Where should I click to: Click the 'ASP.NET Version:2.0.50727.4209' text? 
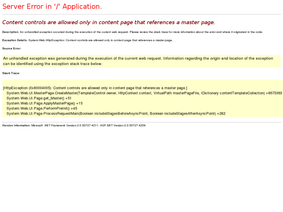(123, 126)
